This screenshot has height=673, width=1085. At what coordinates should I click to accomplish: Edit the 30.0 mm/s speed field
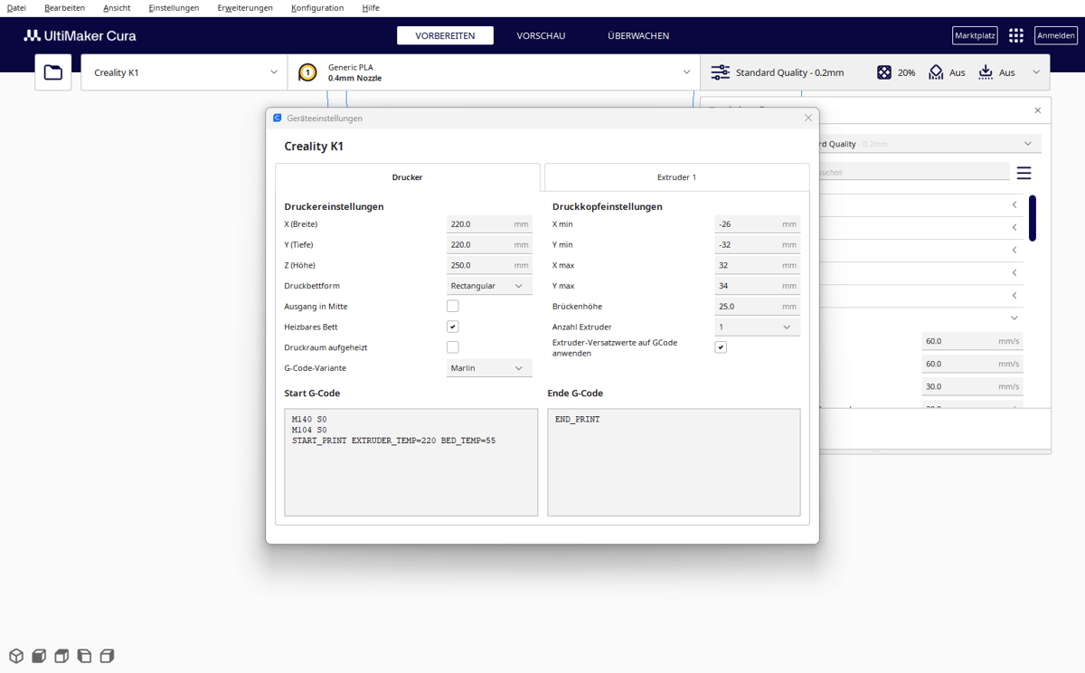coord(973,386)
